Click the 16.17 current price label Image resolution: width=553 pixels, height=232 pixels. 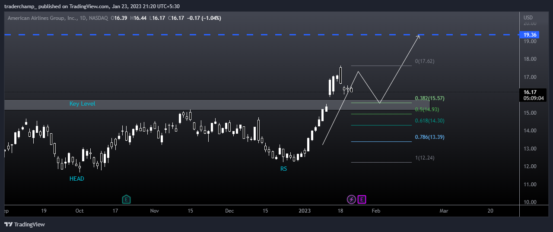530,92
